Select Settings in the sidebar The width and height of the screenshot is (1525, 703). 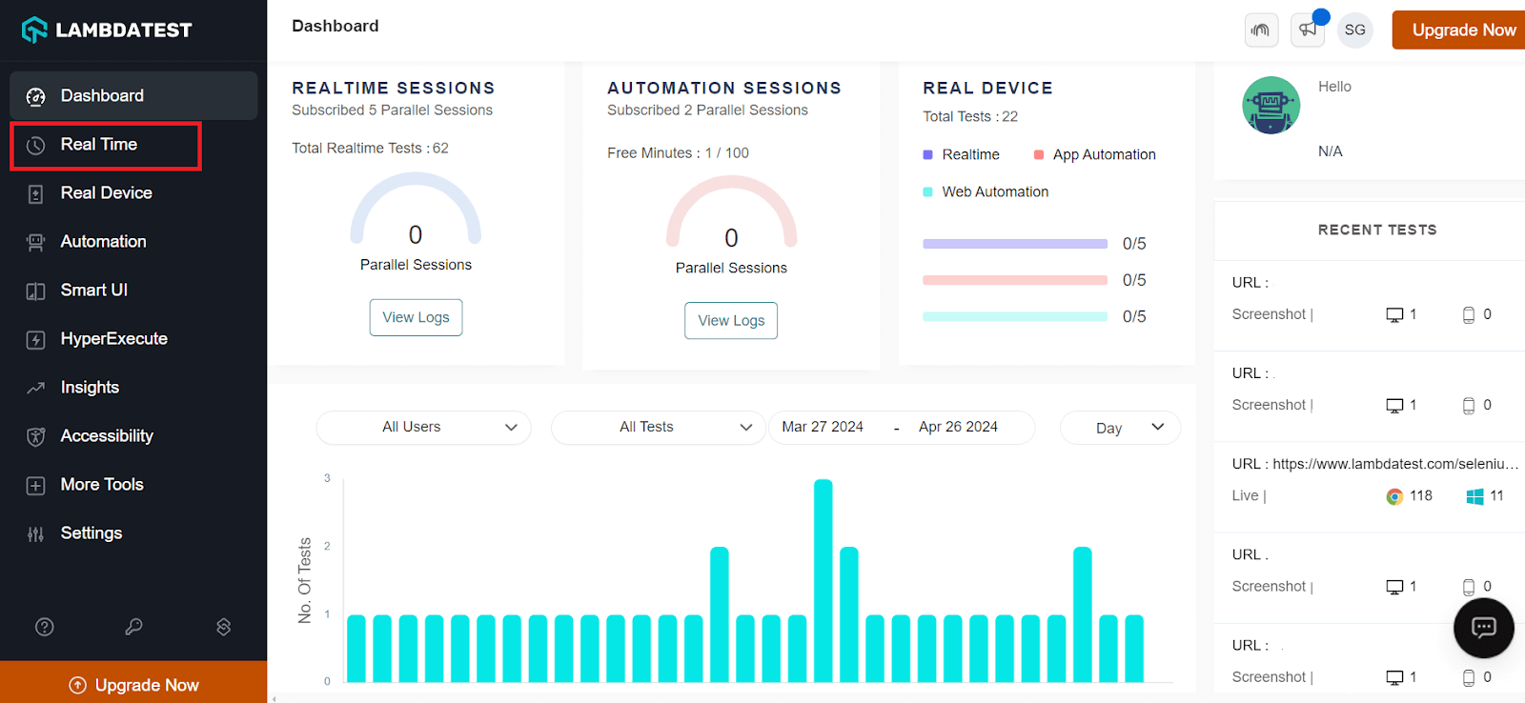tap(133, 533)
